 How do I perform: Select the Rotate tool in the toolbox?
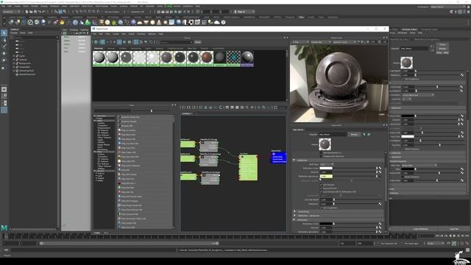[4, 60]
